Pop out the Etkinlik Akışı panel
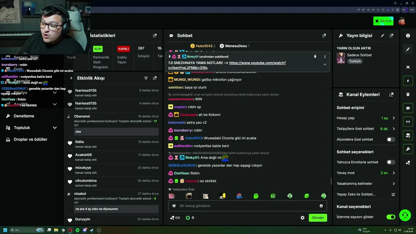This screenshot has height=234, width=416. click(155, 78)
